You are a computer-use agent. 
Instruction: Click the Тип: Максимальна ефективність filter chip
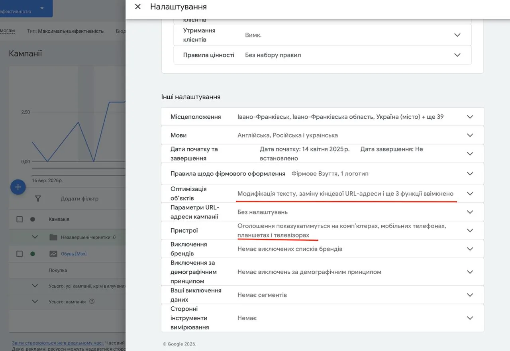[65, 31]
